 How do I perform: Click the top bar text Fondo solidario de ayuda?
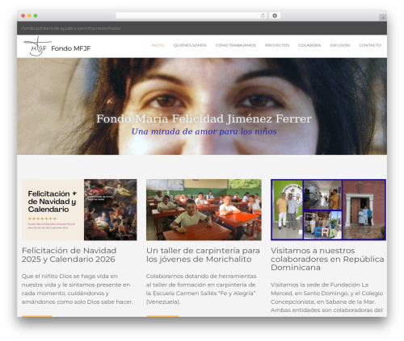tap(71, 28)
